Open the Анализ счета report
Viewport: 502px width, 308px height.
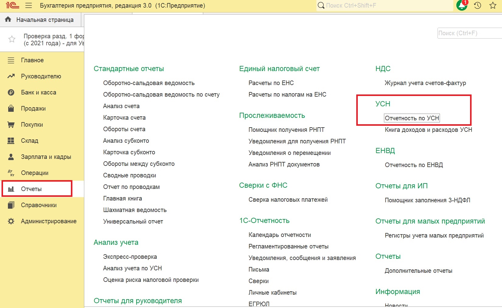tap(121, 106)
